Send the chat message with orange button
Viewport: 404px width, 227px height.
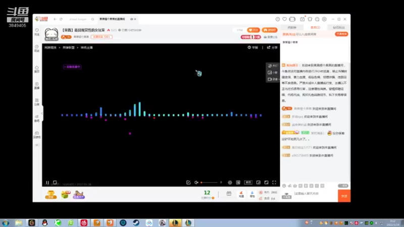click(344, 196)
